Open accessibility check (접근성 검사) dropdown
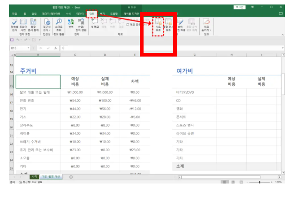The height and width of the screenshot is (201, 288). (47, 25)
